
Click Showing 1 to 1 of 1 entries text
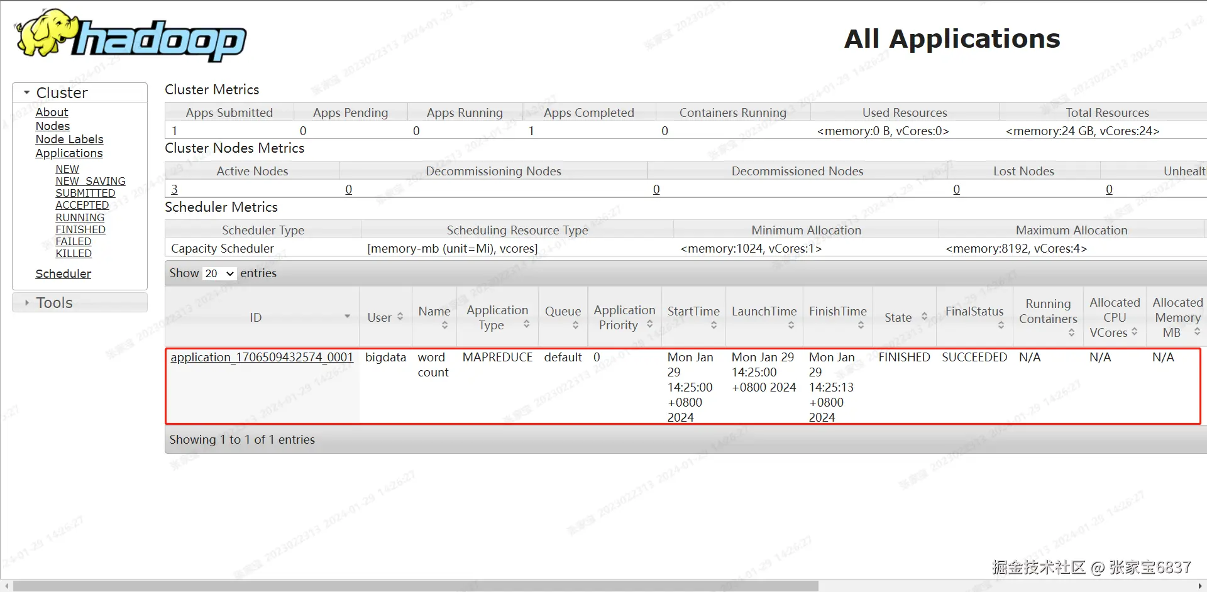(x=242, y=439)
